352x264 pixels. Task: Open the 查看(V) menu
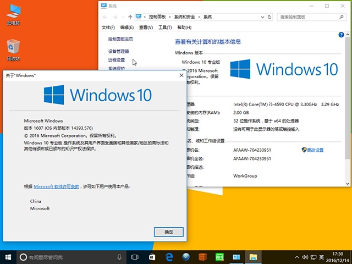(x=146, y=28)
